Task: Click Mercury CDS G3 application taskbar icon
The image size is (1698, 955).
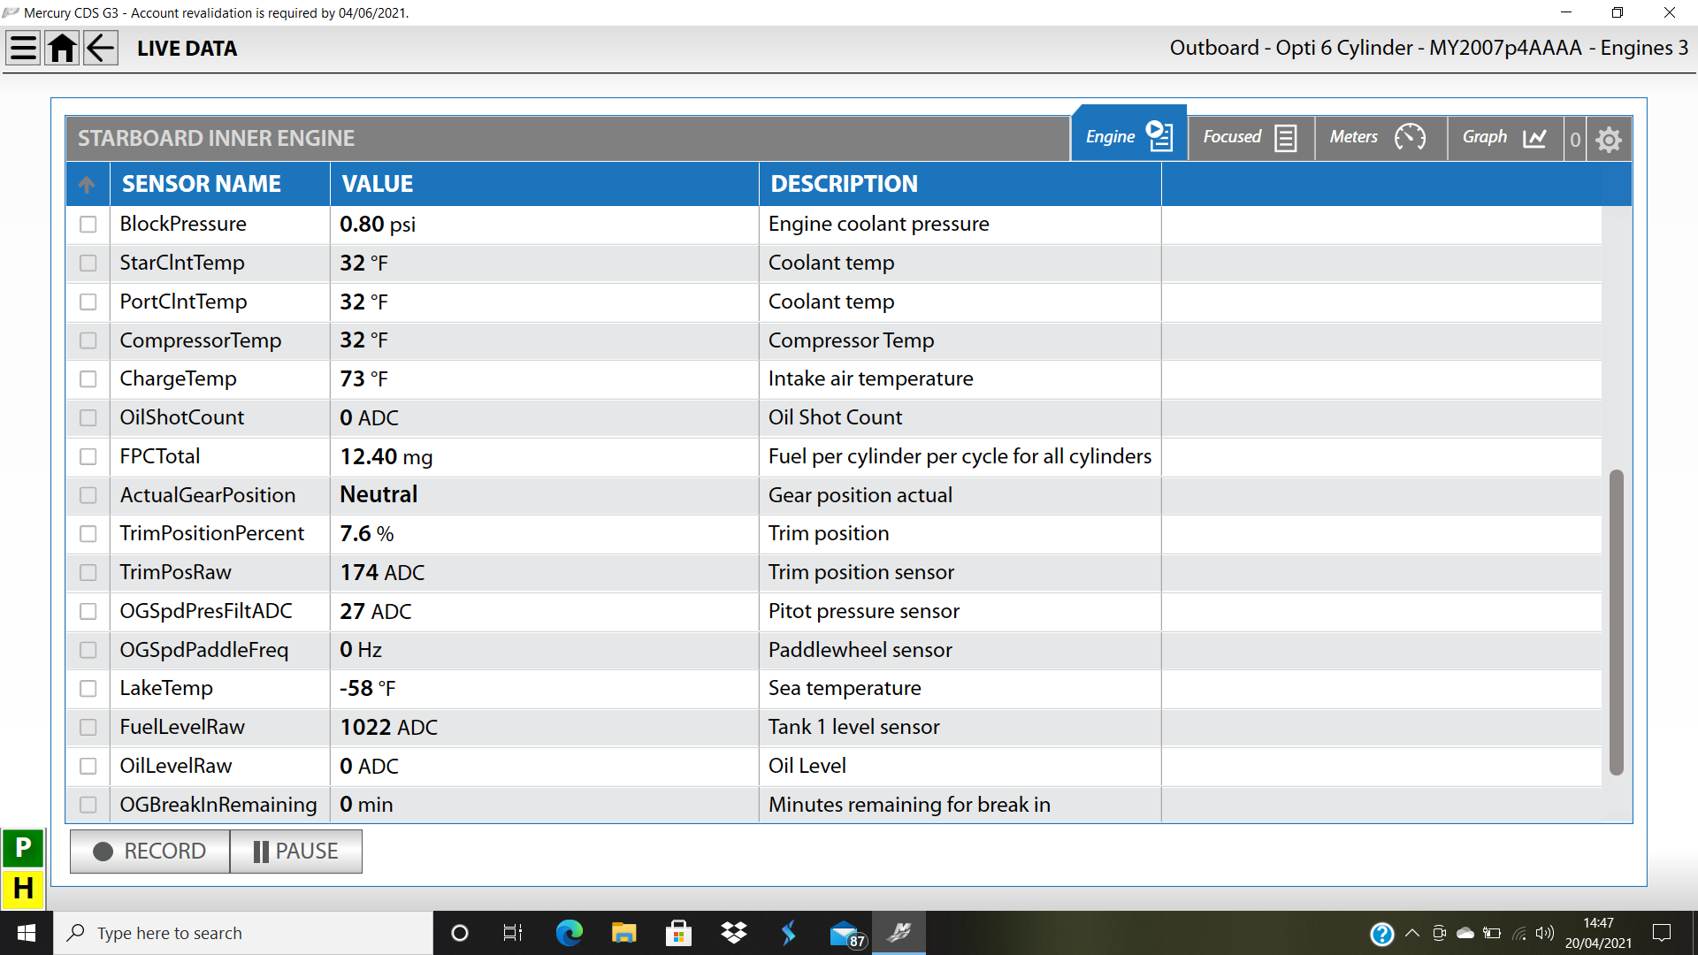Action: point(905,932)
